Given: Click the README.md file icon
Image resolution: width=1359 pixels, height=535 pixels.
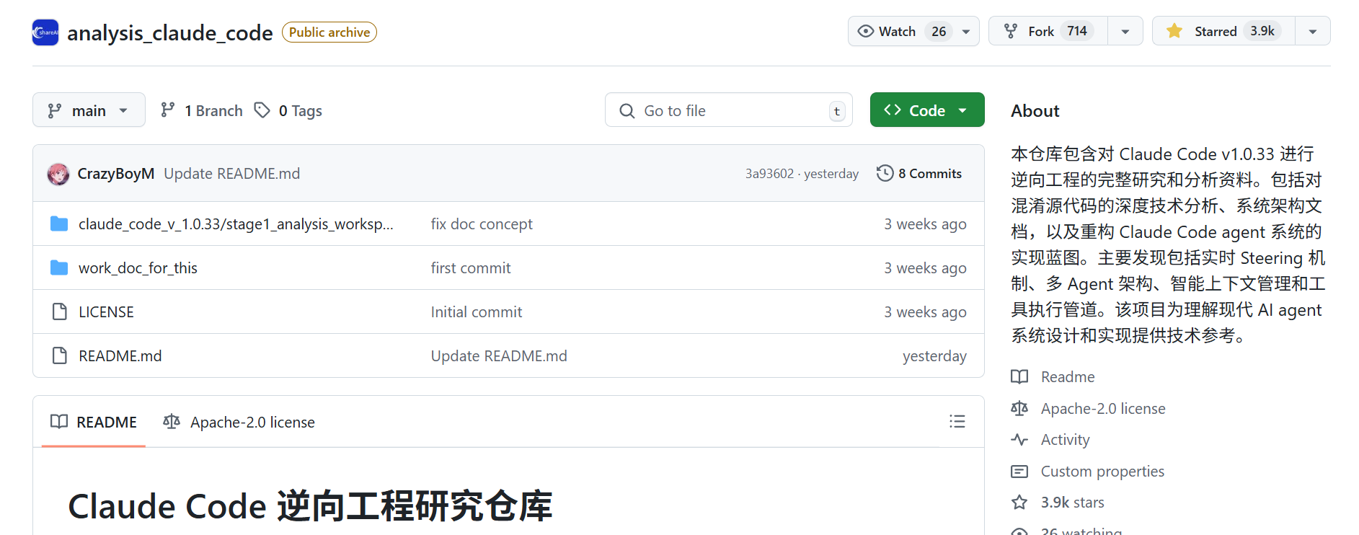Looking at the screenshot, I should coord(59,355).
